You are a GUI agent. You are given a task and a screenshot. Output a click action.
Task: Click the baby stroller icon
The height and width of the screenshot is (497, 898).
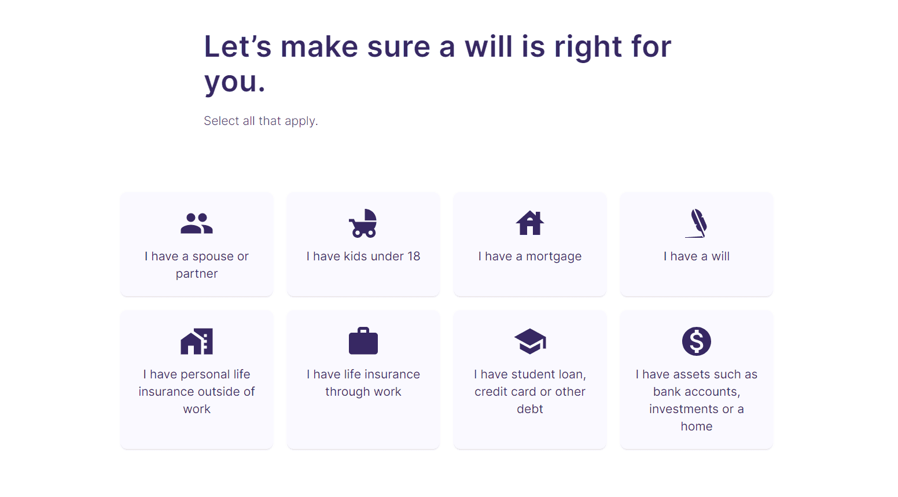(363, 223)
